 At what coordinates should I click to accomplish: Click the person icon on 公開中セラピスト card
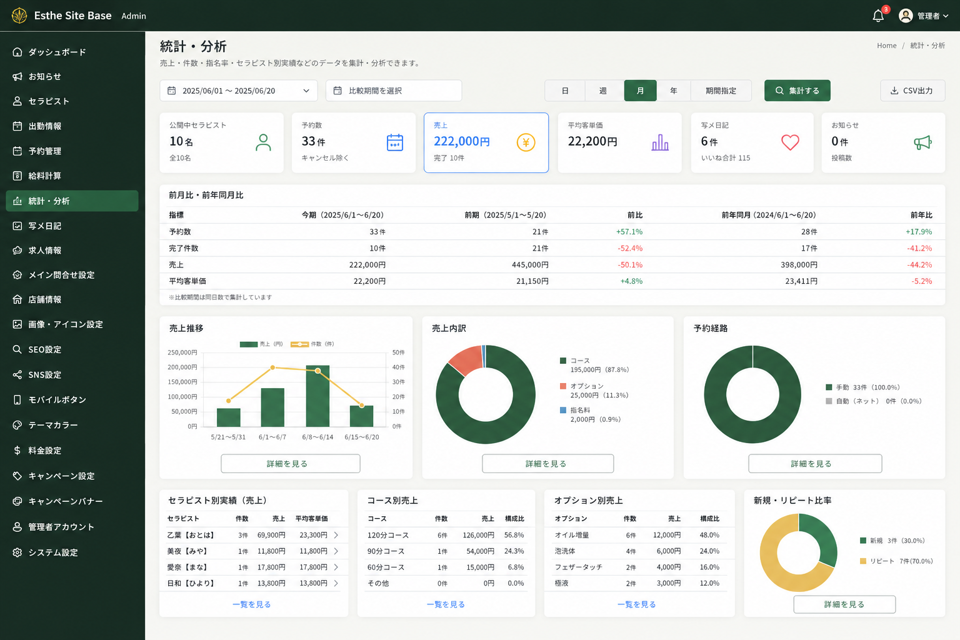[x=264, y=142]
